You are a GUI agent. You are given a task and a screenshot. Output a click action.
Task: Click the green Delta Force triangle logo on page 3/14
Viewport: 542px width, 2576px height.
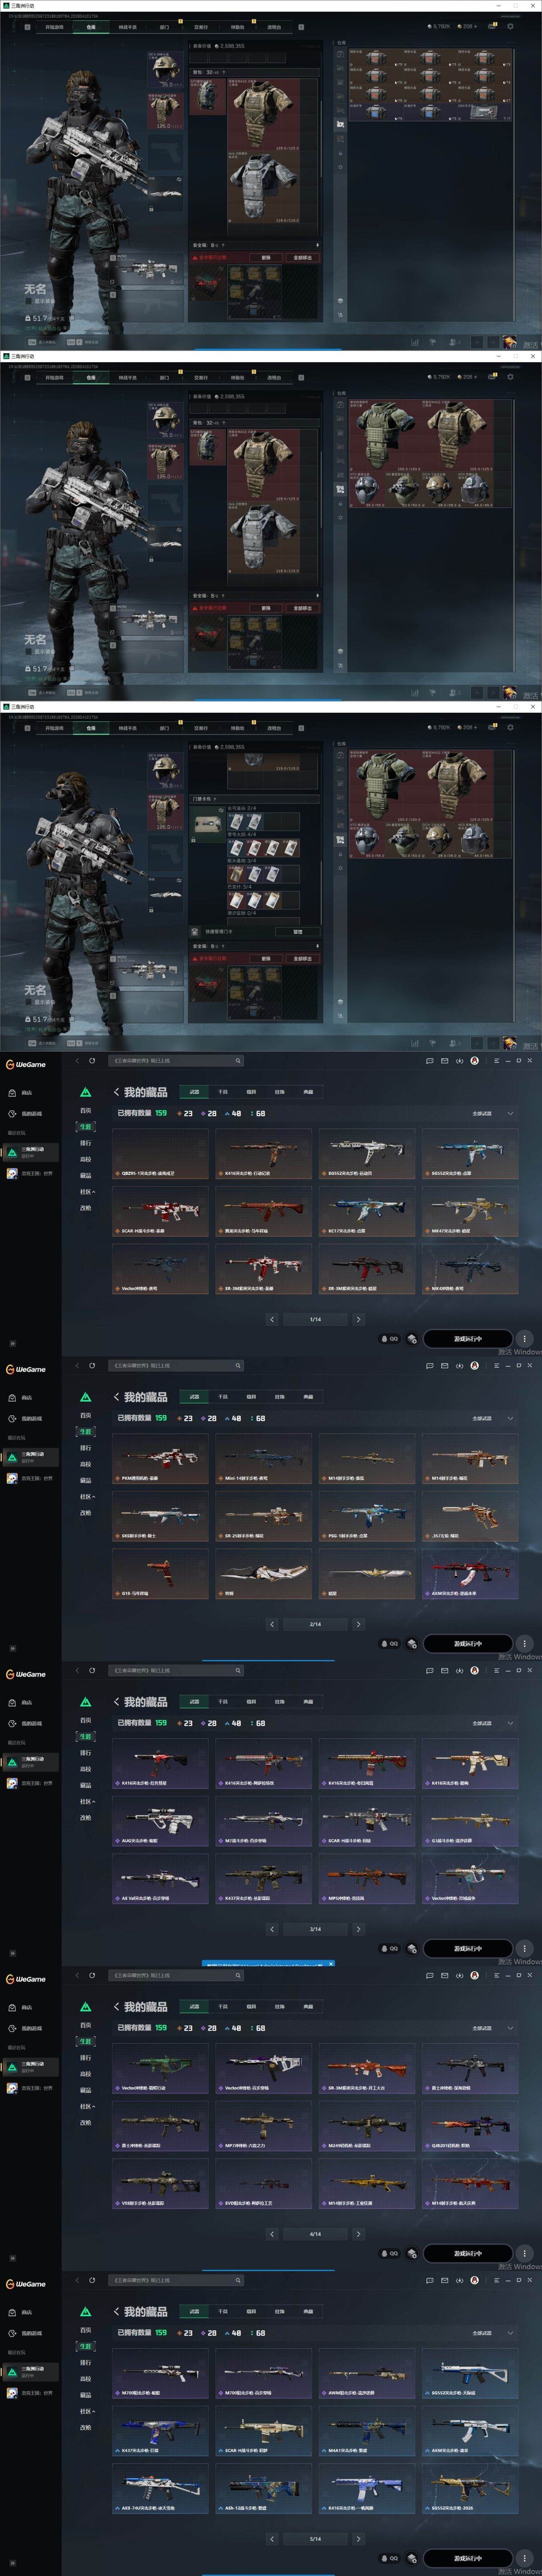[x=86, y=1701]
